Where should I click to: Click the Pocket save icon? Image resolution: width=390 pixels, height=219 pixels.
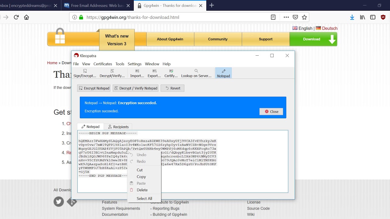click(x=295, y=17)
